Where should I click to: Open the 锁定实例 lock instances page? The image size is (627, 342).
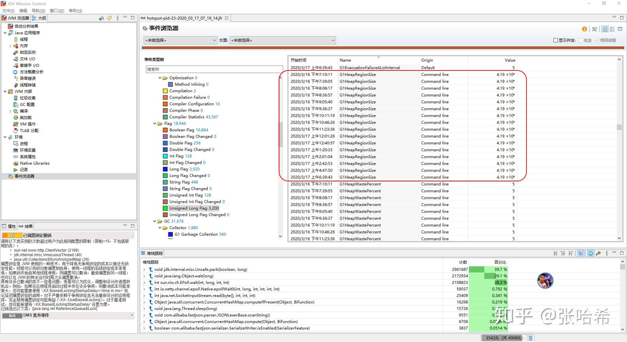(x=28, y=52)
